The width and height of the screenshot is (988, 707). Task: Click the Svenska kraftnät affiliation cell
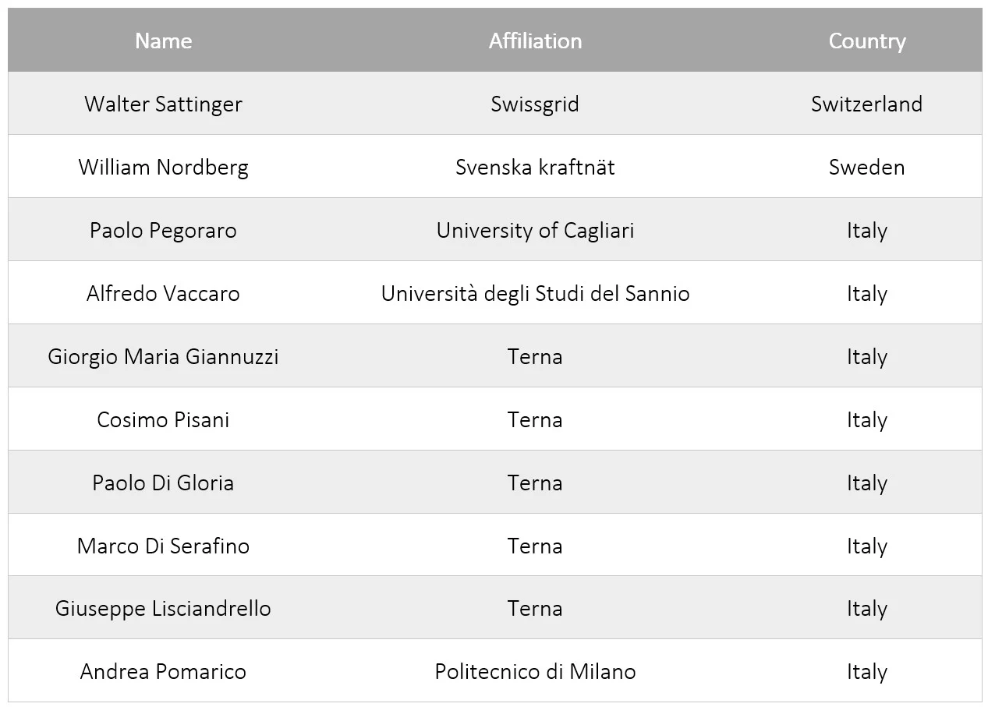tap(535, 167)
